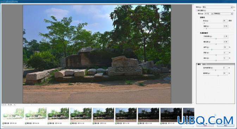Adjust the Shadow slider
Viewport: 237px width, 129px height.
pos(216,55)
